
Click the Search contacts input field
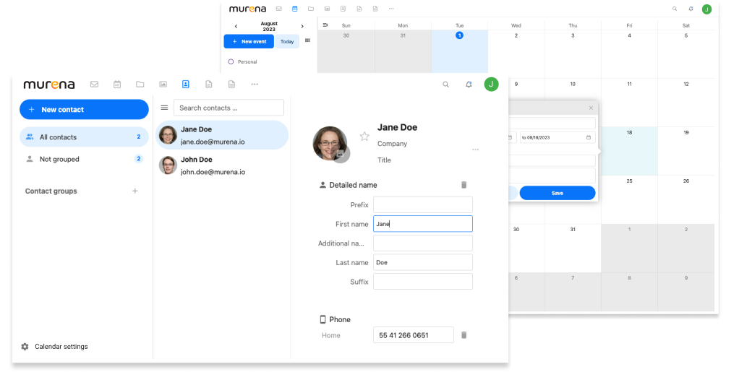pos(228,108)
